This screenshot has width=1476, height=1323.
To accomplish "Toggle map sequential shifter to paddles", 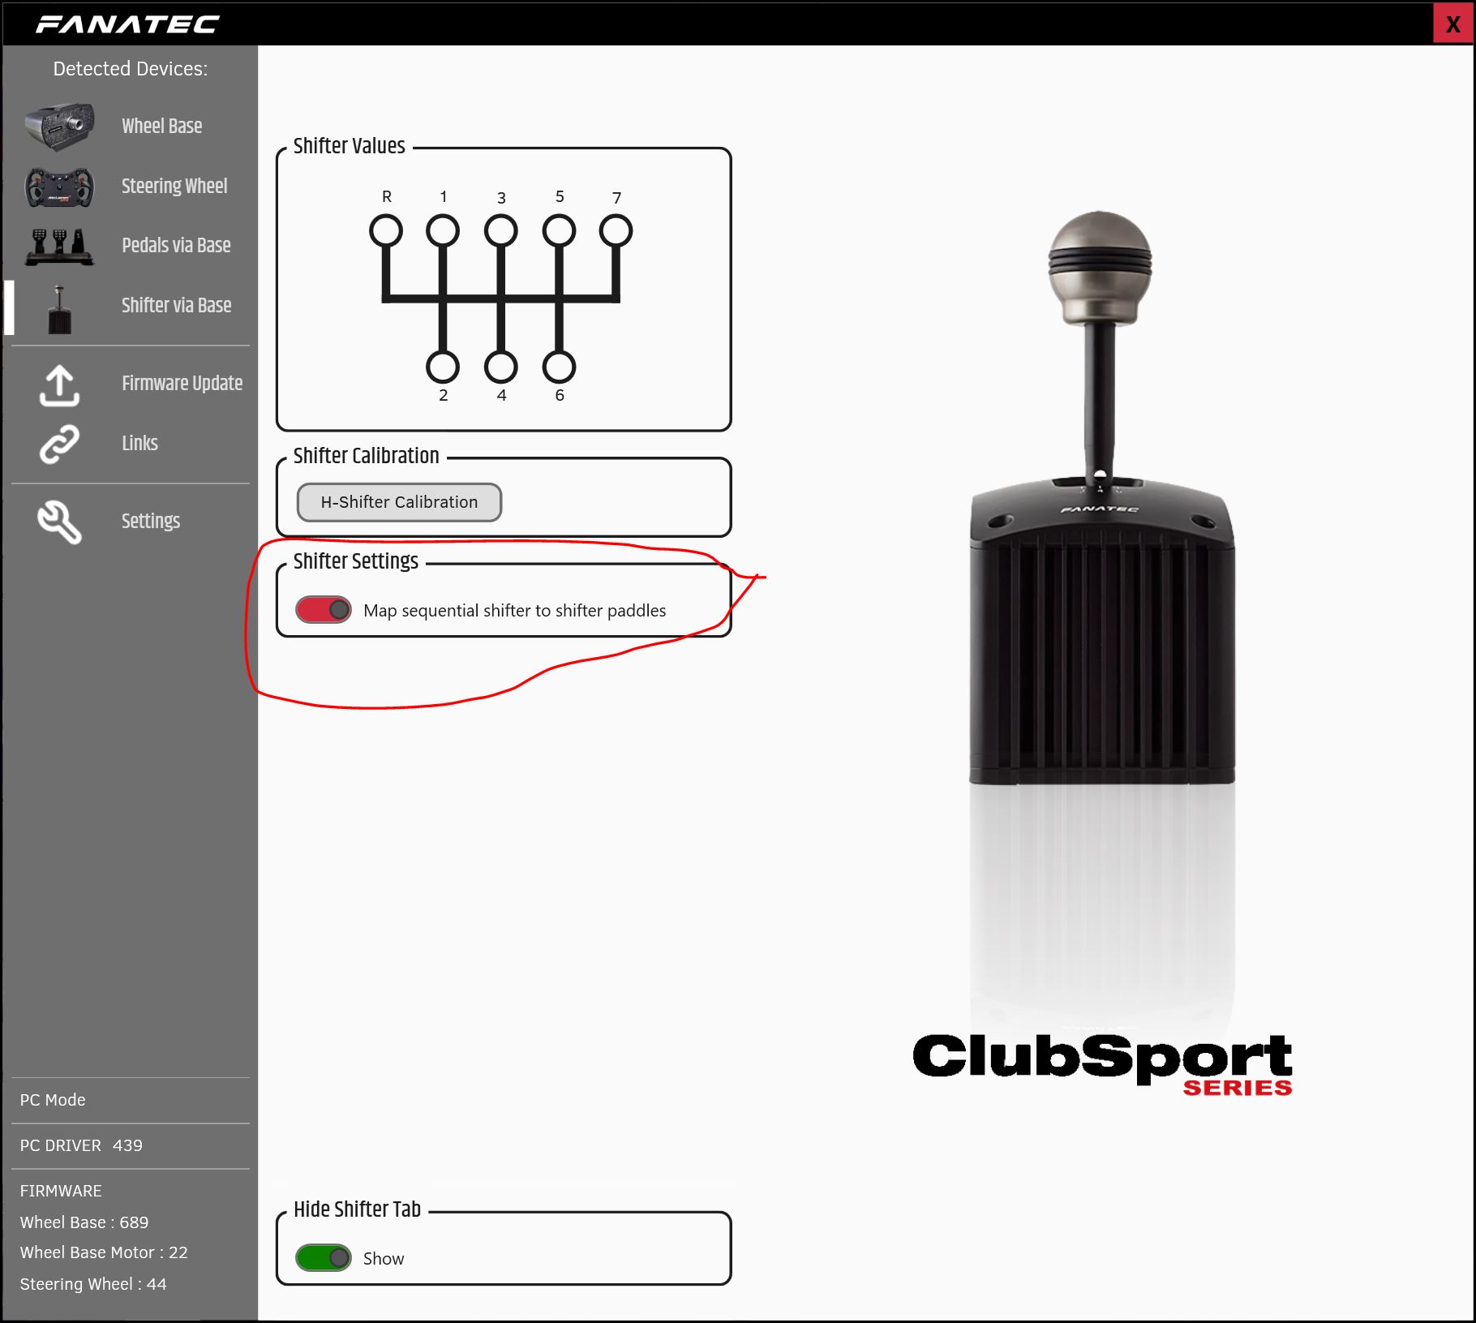I will pyautogui.click(x=324, y=609).
